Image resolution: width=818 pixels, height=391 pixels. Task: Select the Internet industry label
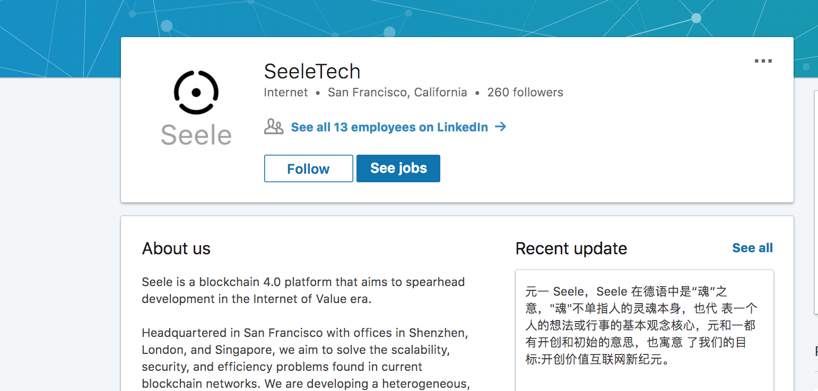coord(286,93)
